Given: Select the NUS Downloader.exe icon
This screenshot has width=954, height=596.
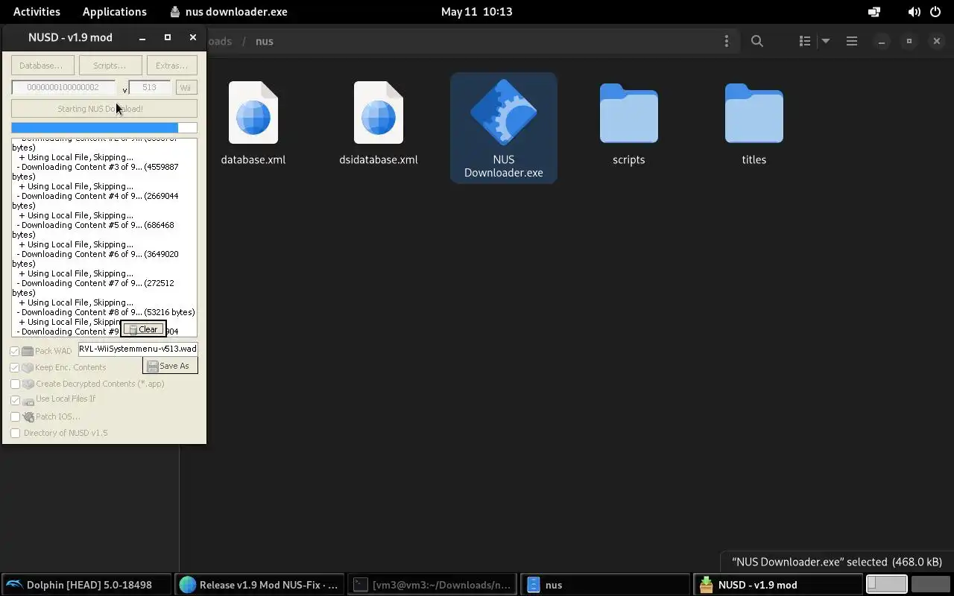Looking at the screenshot, I should tap(504, 112).
